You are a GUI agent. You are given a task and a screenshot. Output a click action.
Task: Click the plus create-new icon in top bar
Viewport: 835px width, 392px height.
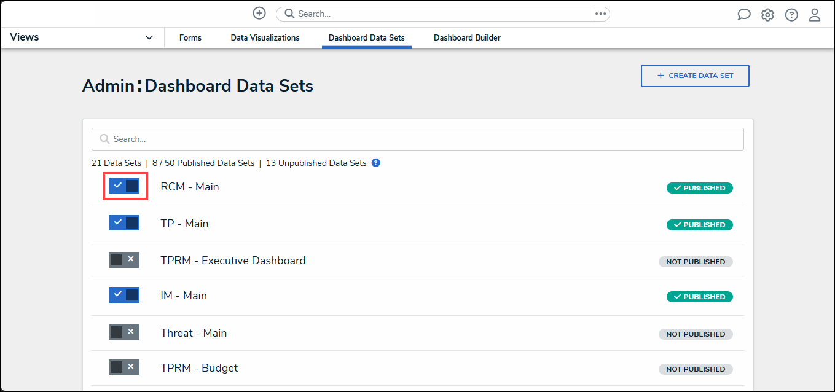pyautogui.click(x=259, y=14)
